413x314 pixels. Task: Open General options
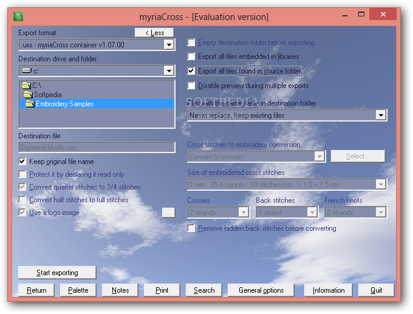261,290
